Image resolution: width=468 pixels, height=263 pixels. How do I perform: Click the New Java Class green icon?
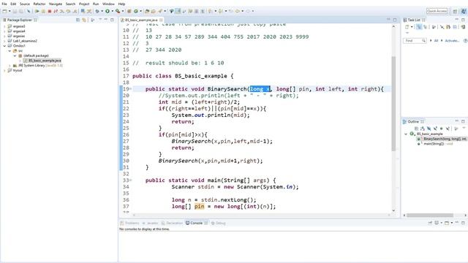[136, 11]
